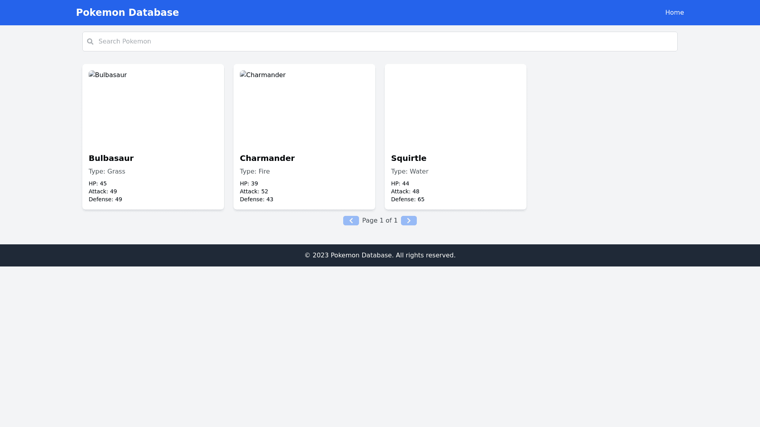The width and height of the screenshot is (760, 427).
Task: Open the Squirtle card title
Action: pyautogui.click(x=408, y=158)
